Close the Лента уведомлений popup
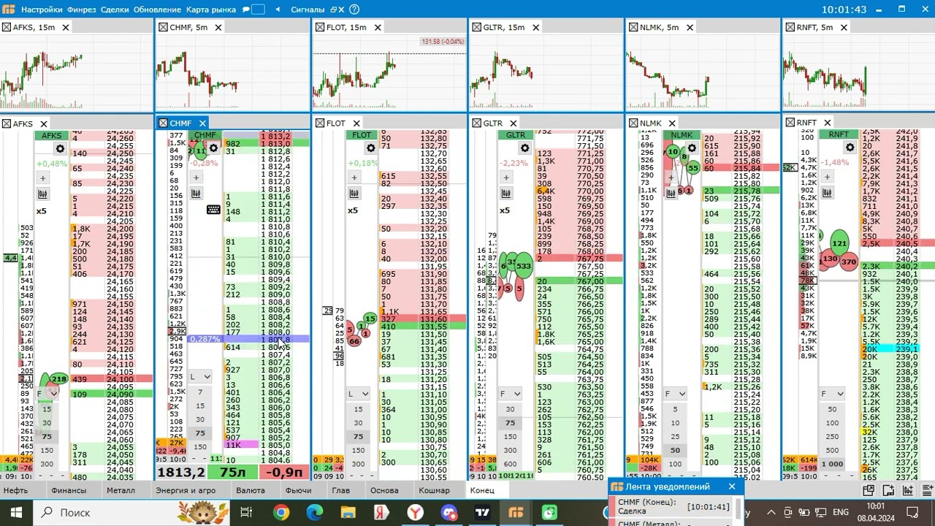 pyautogui.click(x=732, y=487)
